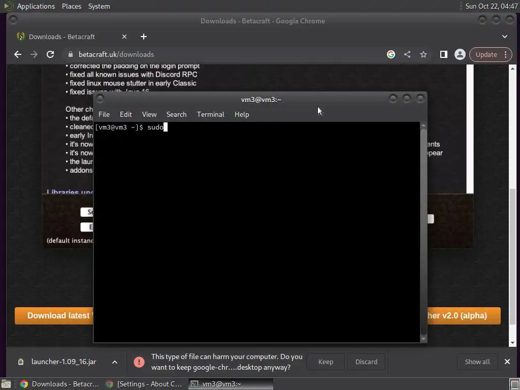Bookmark this tab with star icon
520x390 pixels.
coord(424,54)
